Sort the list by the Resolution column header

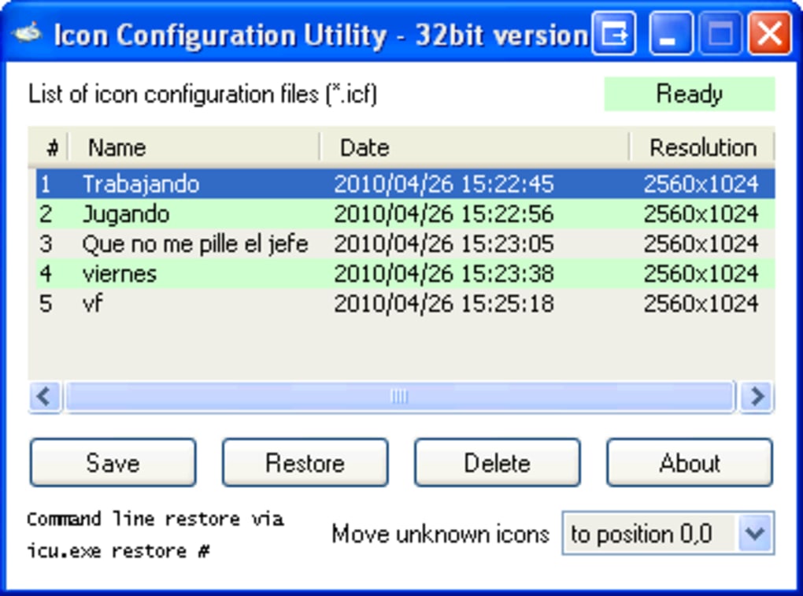pyautogui.click(x=702, y=147)
